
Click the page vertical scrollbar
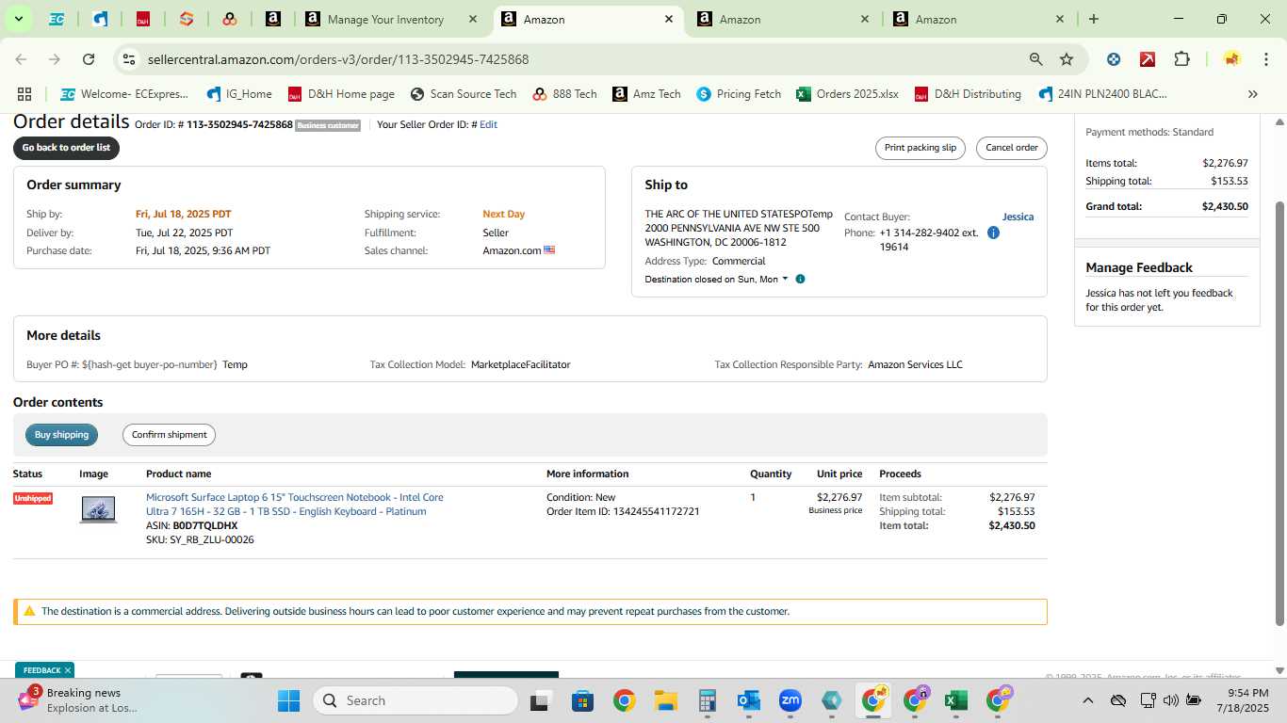point(1279,412)
